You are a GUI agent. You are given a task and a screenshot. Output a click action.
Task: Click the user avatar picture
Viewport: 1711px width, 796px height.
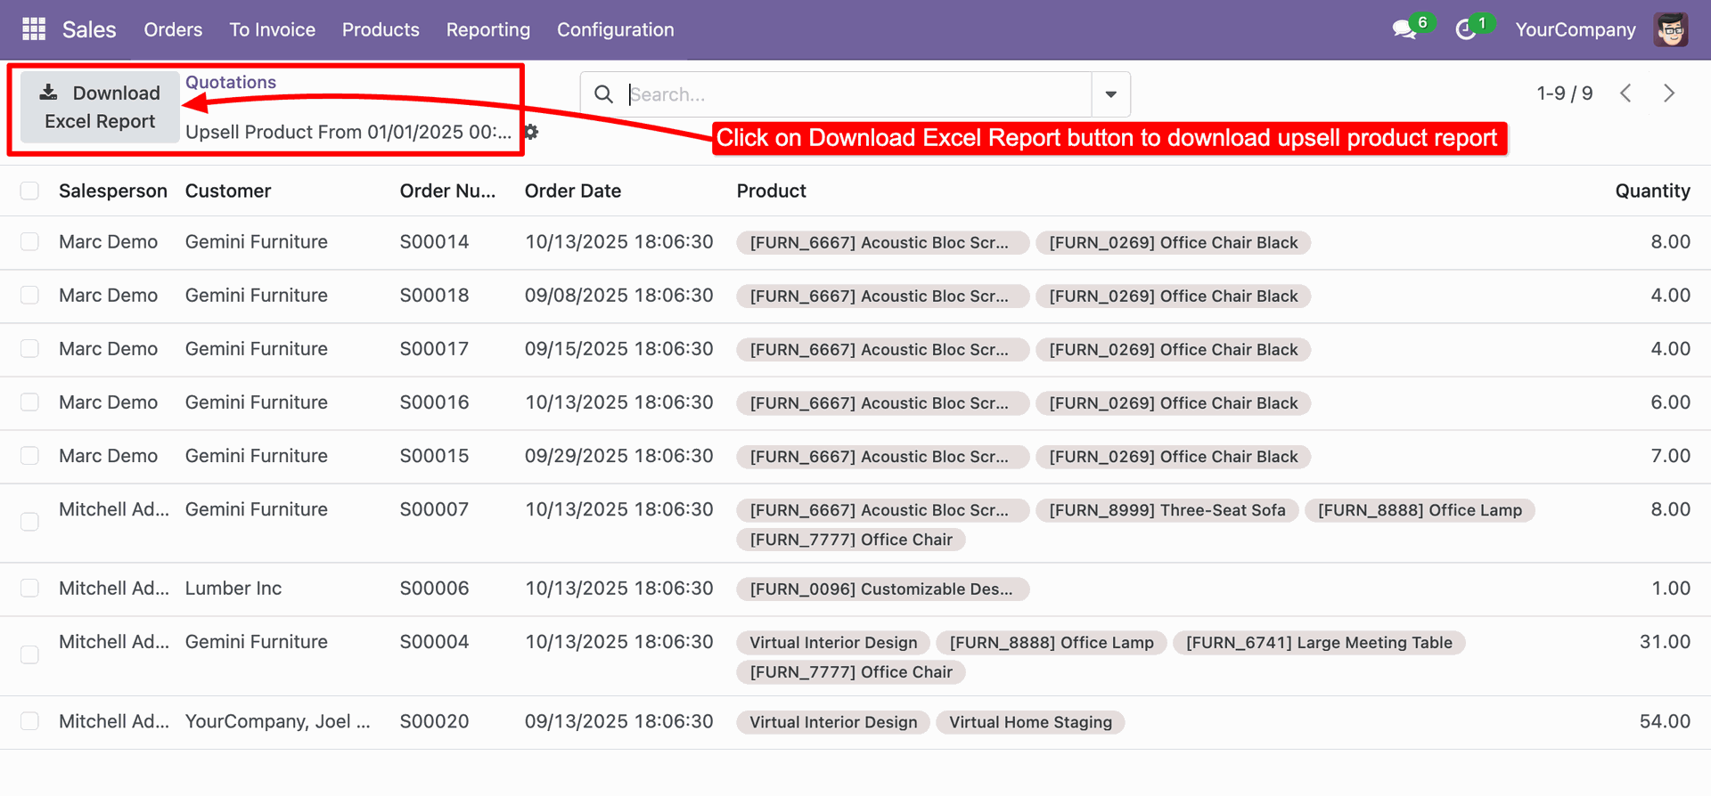[1671, 29]
